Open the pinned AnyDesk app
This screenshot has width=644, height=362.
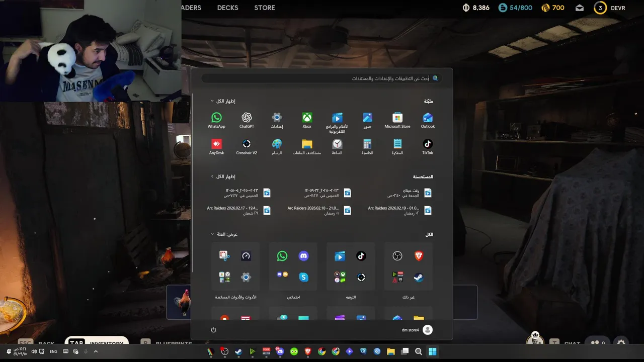click(216, 146)
